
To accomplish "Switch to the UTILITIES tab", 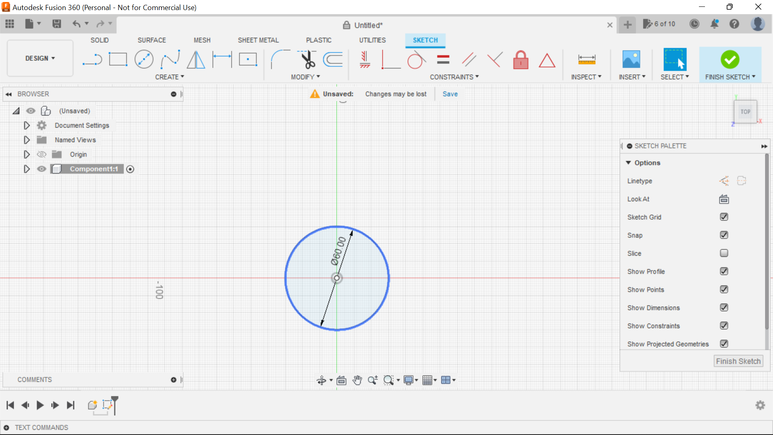I will click(x=372, y=40).
